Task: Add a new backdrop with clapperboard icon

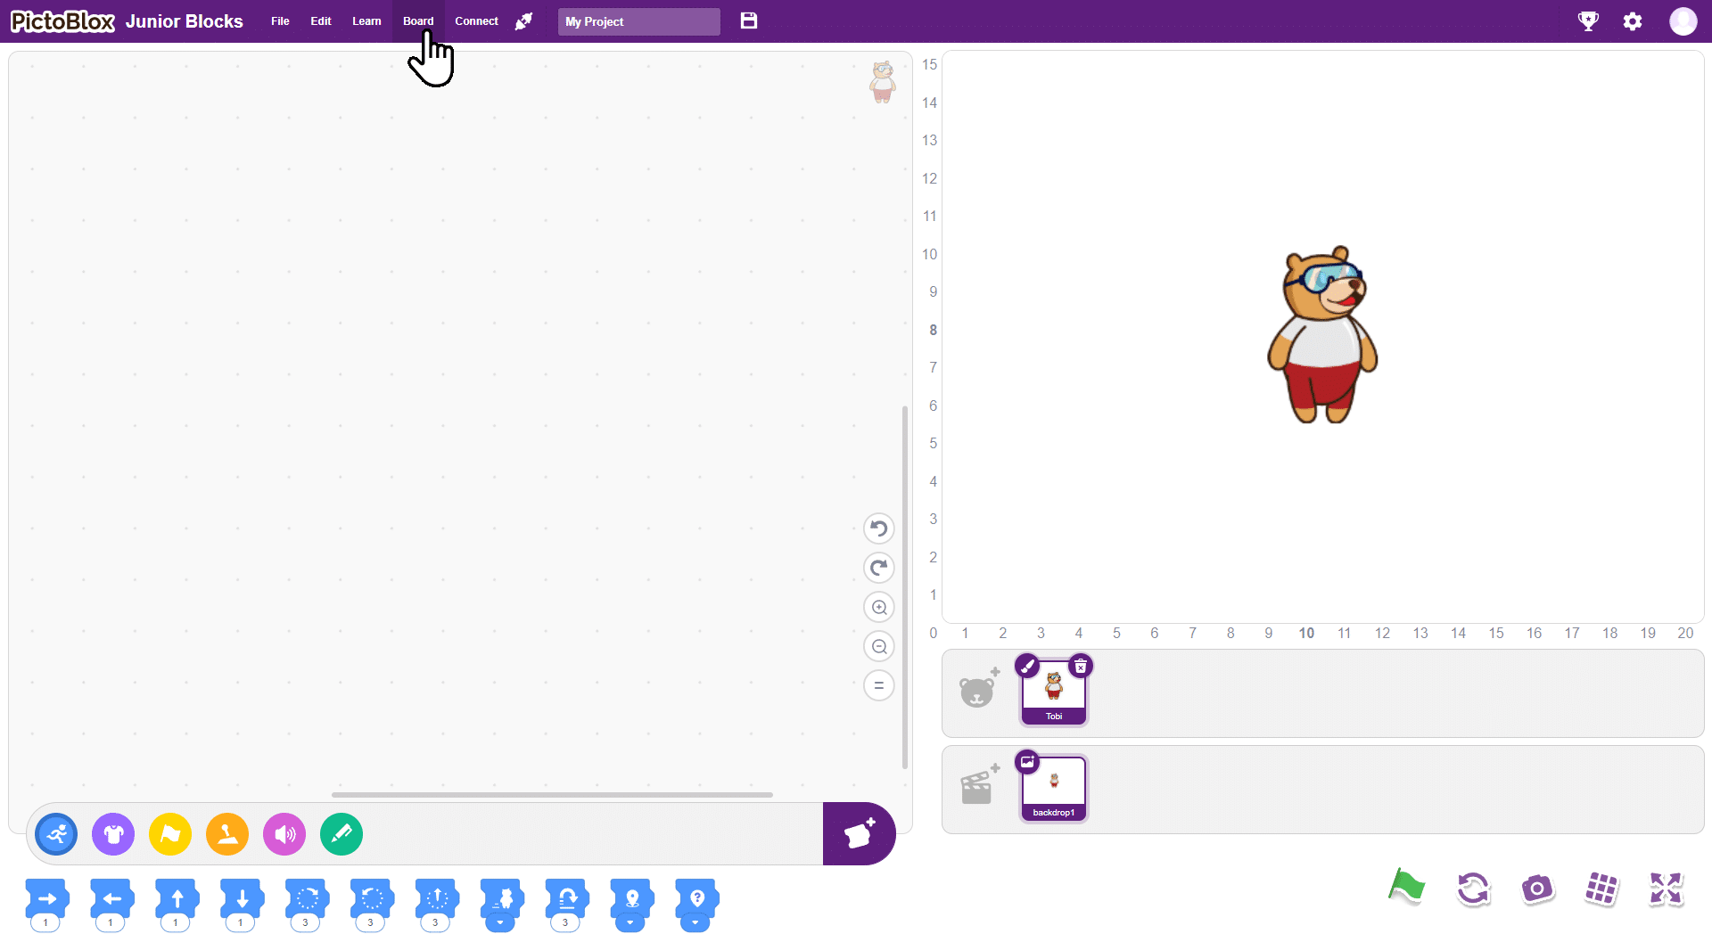Action: click(978, 785)
